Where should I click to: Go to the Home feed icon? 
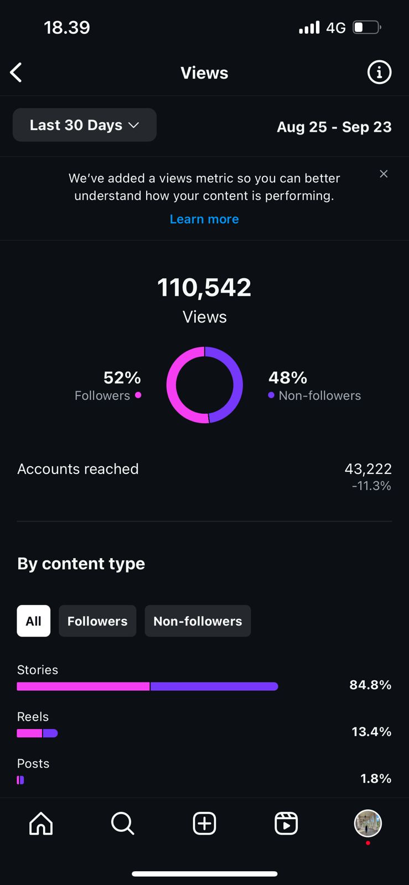41,823
